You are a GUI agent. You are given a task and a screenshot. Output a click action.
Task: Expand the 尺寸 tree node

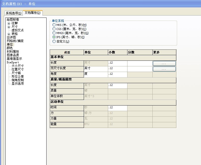9,27
